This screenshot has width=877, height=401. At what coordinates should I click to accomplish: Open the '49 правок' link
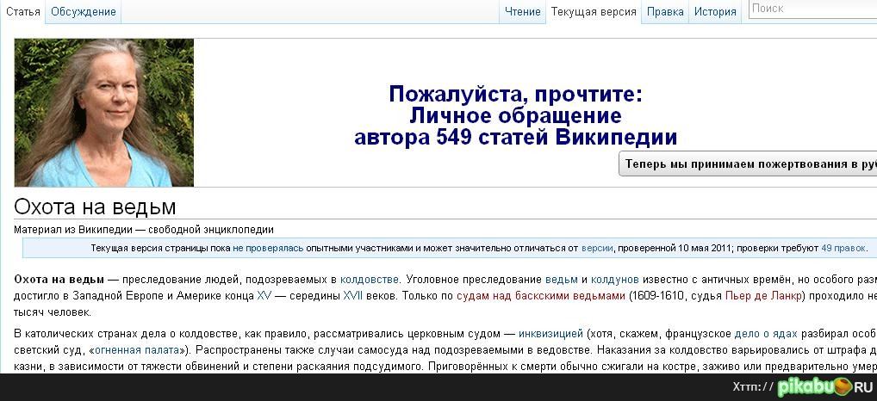tap(843, 248)
